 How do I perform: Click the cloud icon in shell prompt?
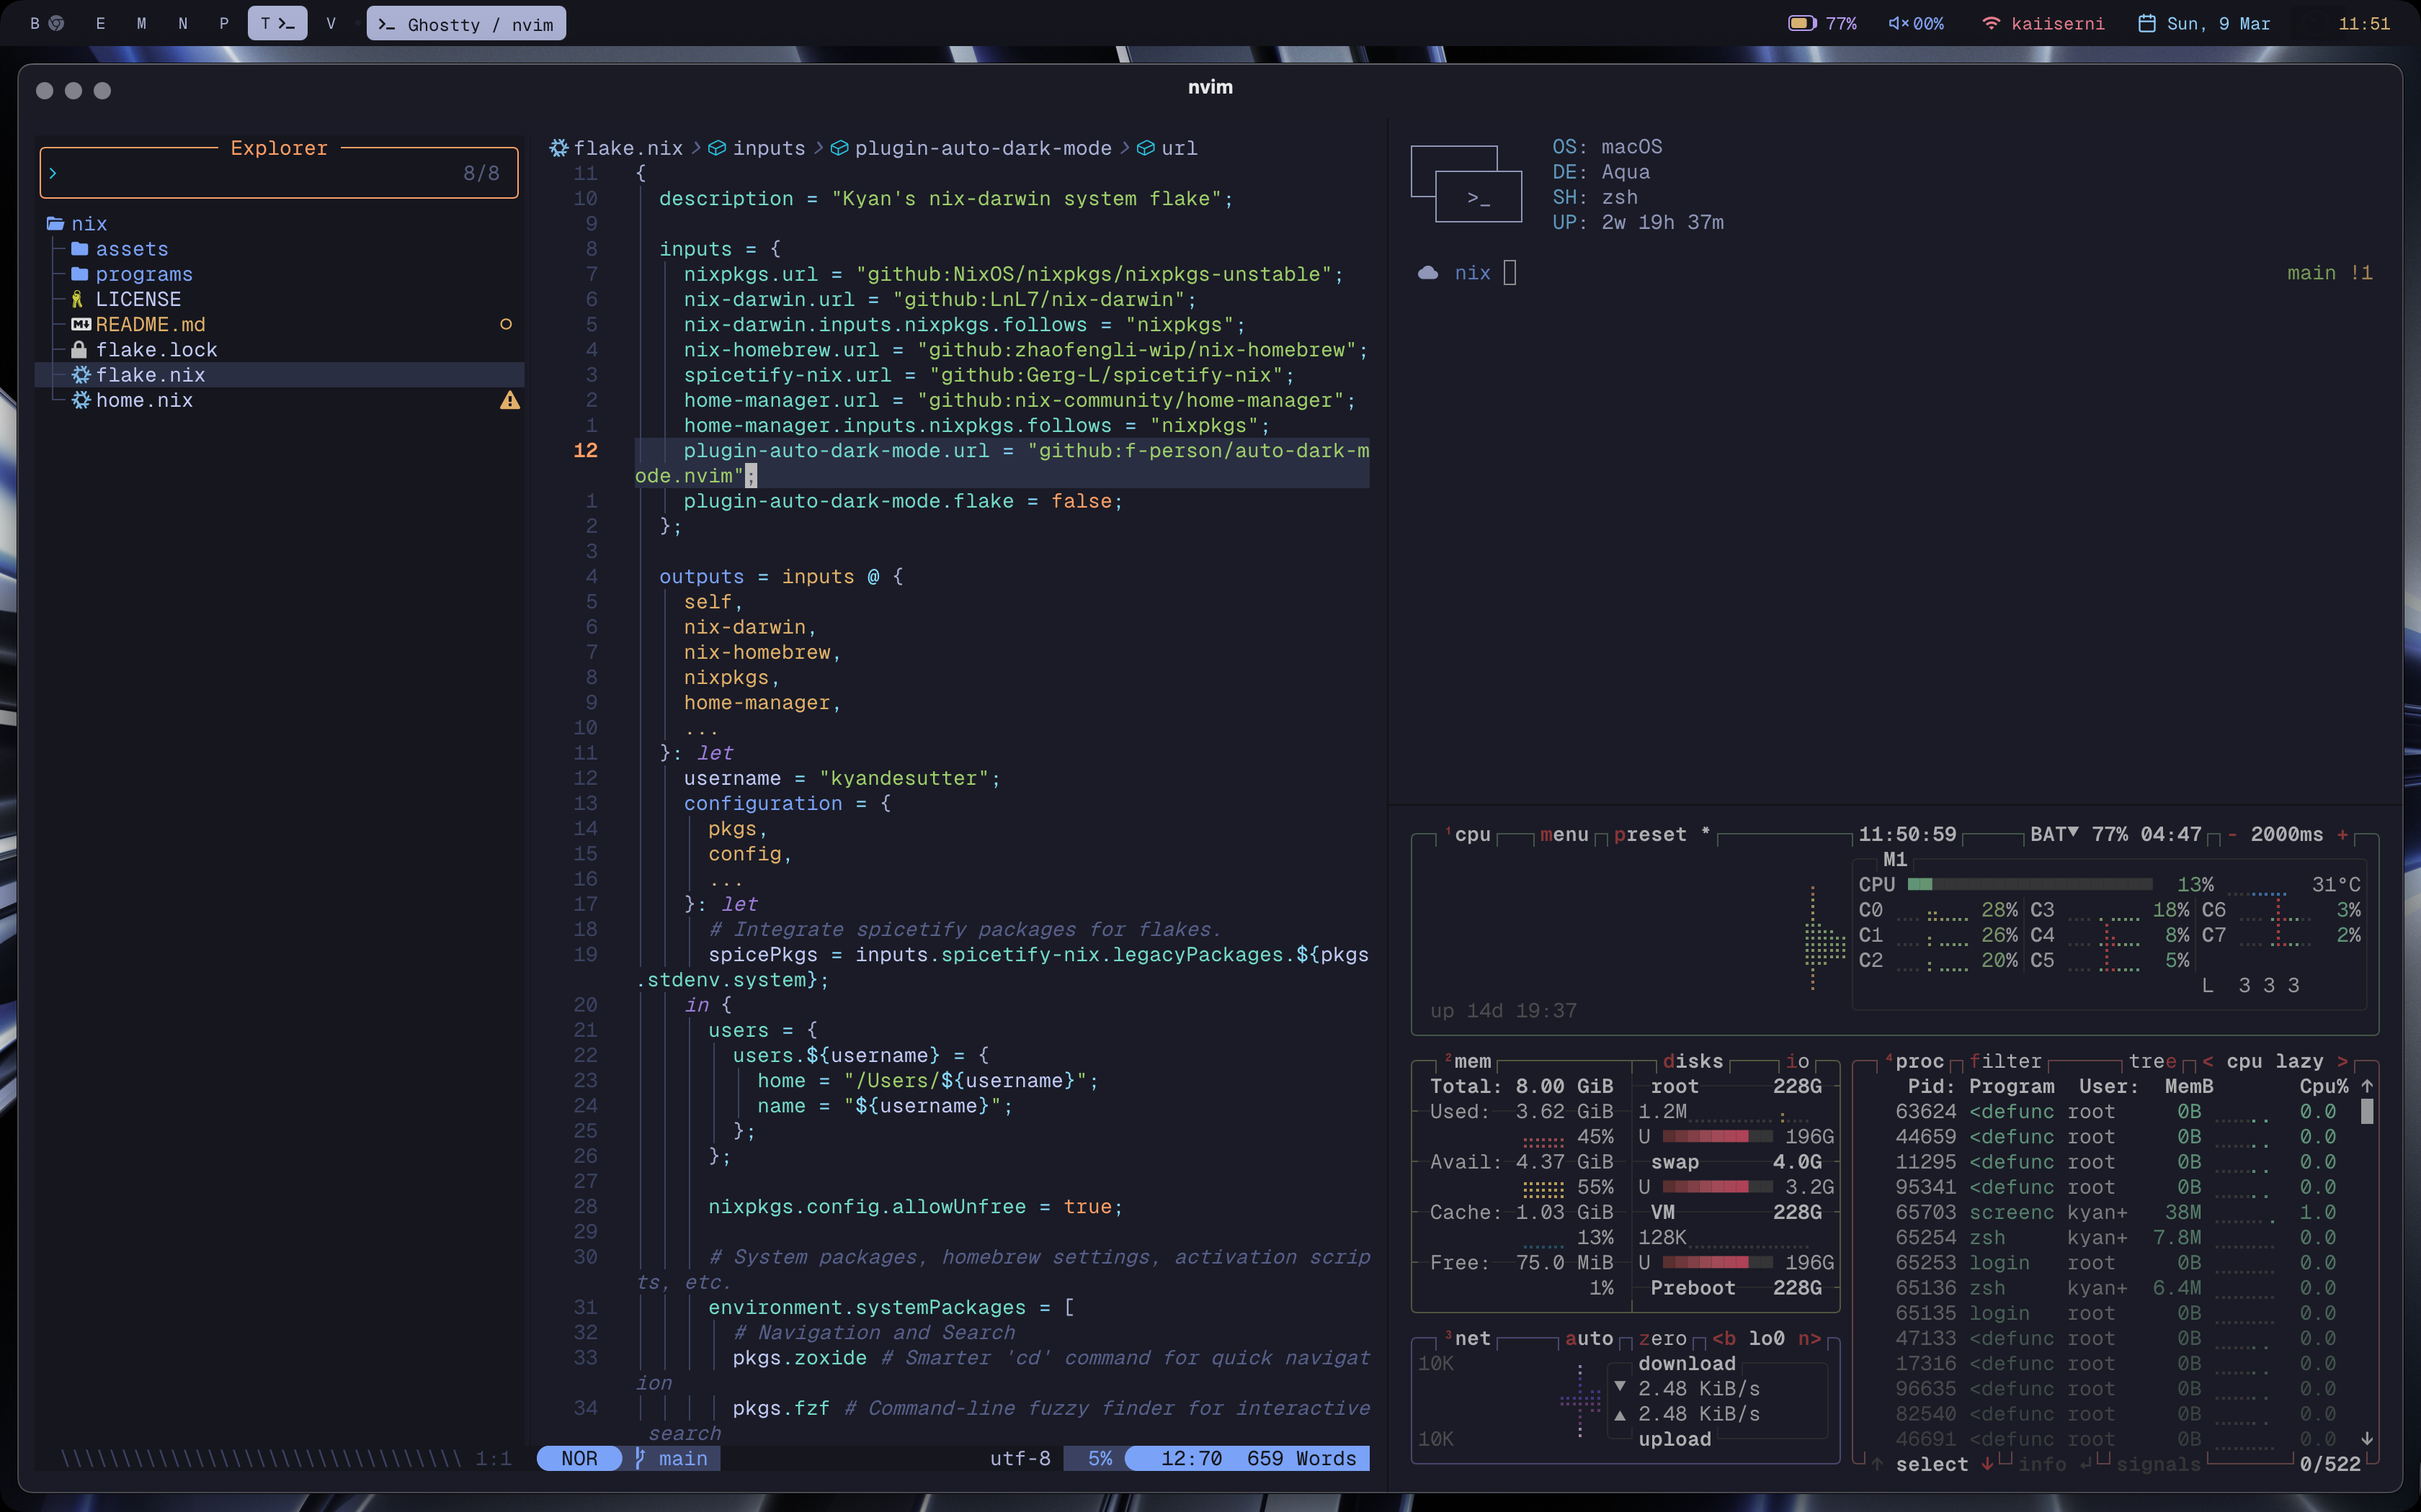(1427, 273)
